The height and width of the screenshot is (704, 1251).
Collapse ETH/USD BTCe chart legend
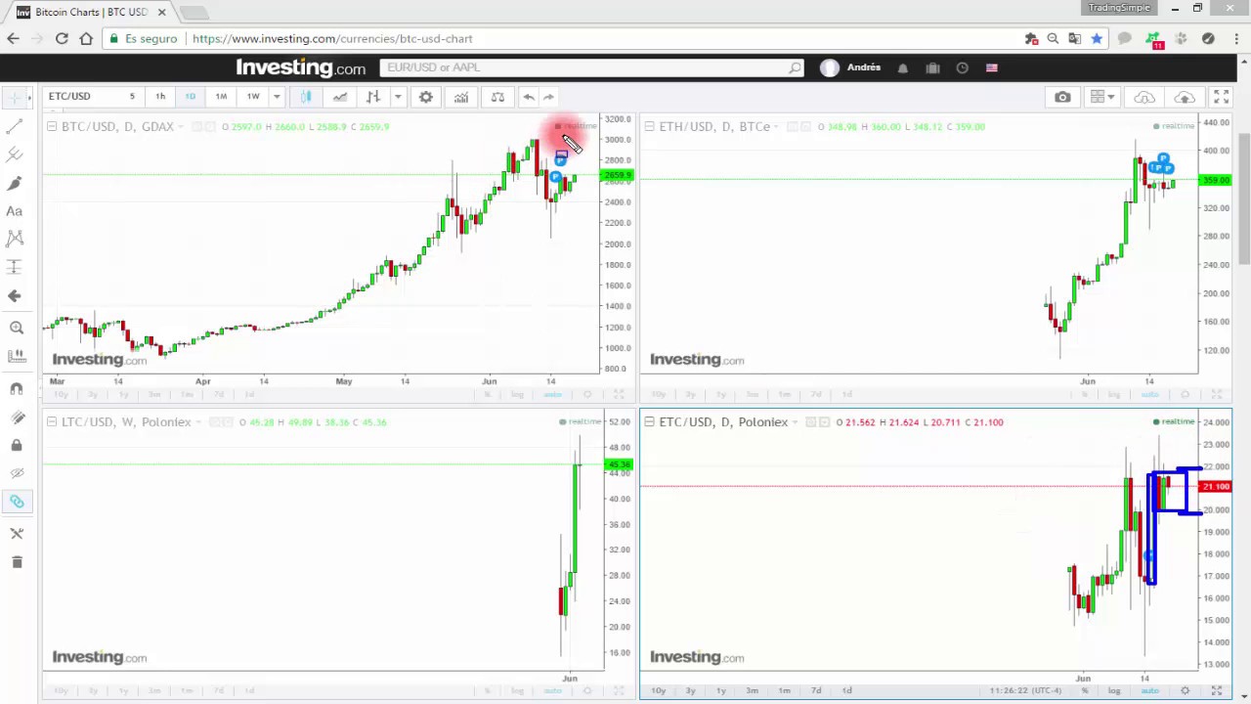(650, 127)
